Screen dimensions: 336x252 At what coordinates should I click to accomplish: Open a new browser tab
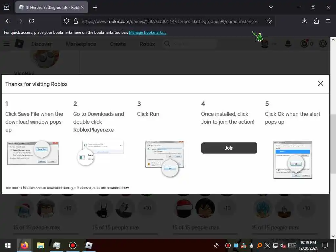coord(95,8)
